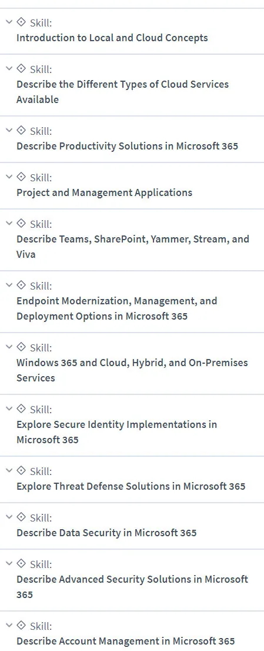Expand chevron for Explore Secure Identity Implementations
The width and height of the screenshot is (264, 651).
[x=9, y=408]
